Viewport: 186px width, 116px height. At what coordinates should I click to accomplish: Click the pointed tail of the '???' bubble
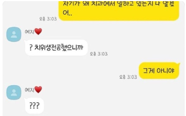25,99
